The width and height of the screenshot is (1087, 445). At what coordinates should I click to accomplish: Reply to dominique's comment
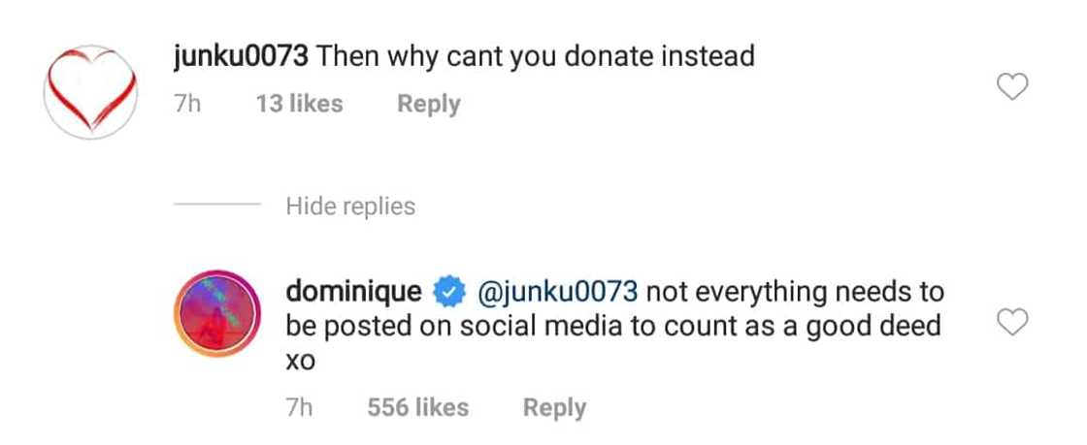554,408
